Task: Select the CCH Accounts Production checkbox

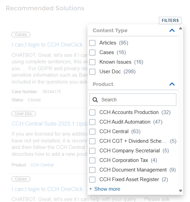Action: click(x=92, y=112)
